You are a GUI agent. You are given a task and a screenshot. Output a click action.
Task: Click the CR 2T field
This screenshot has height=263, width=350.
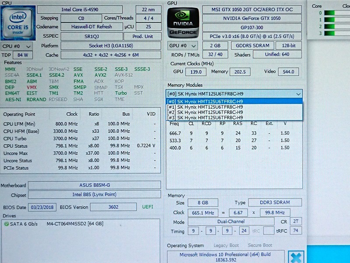[296, 221]
